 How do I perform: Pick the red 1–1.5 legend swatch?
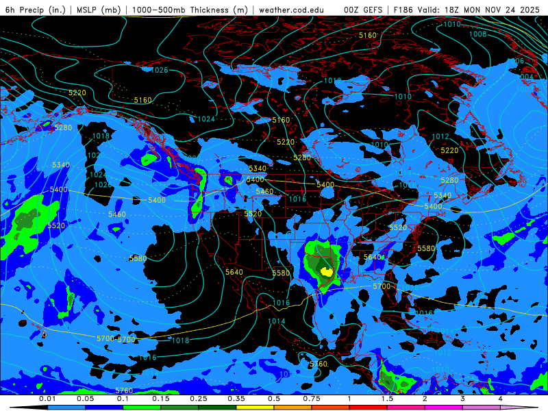(x=369, y=408)
